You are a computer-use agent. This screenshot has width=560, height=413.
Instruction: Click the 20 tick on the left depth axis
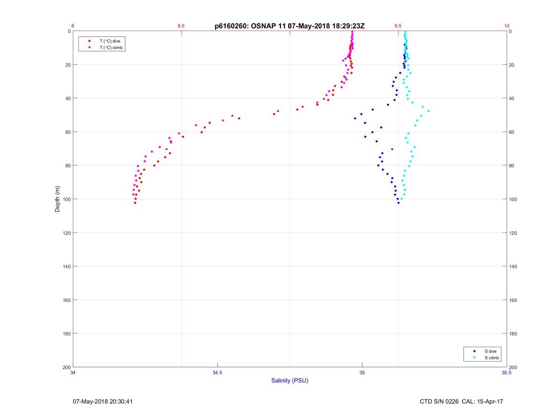(68, 65)
